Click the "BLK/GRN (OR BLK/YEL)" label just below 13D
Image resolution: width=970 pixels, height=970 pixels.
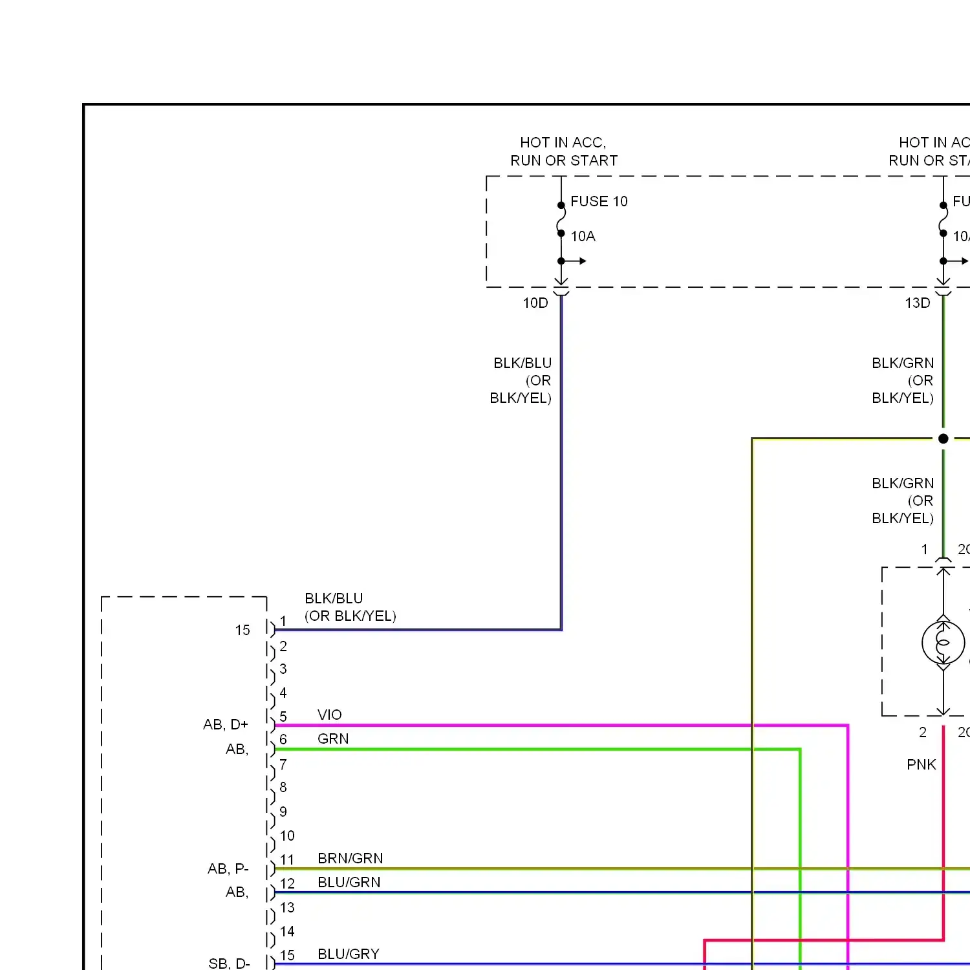tap(903, 380)
